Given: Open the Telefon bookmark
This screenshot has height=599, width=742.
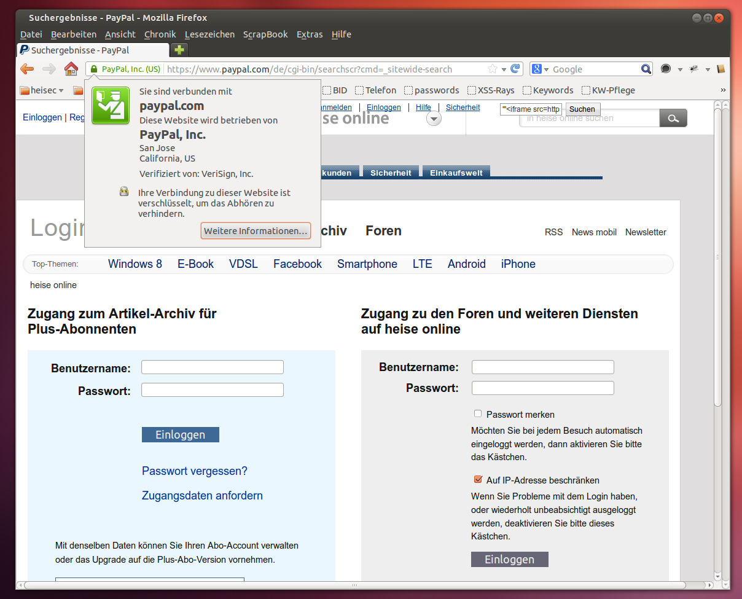Looking at the screenshot, I should click(375, 90).
